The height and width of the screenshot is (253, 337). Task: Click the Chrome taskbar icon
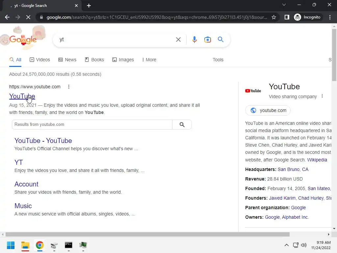point(40,245)
